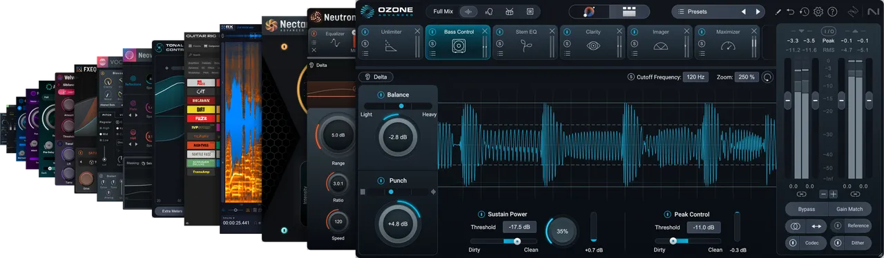Solo the Imager module
Viewport: 884px width, 258px height.
(635, 43)
